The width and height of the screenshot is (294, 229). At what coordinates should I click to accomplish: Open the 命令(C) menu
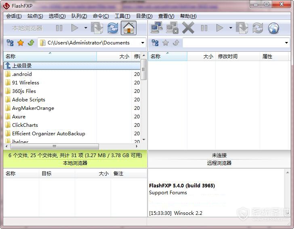tap(101, 16)
